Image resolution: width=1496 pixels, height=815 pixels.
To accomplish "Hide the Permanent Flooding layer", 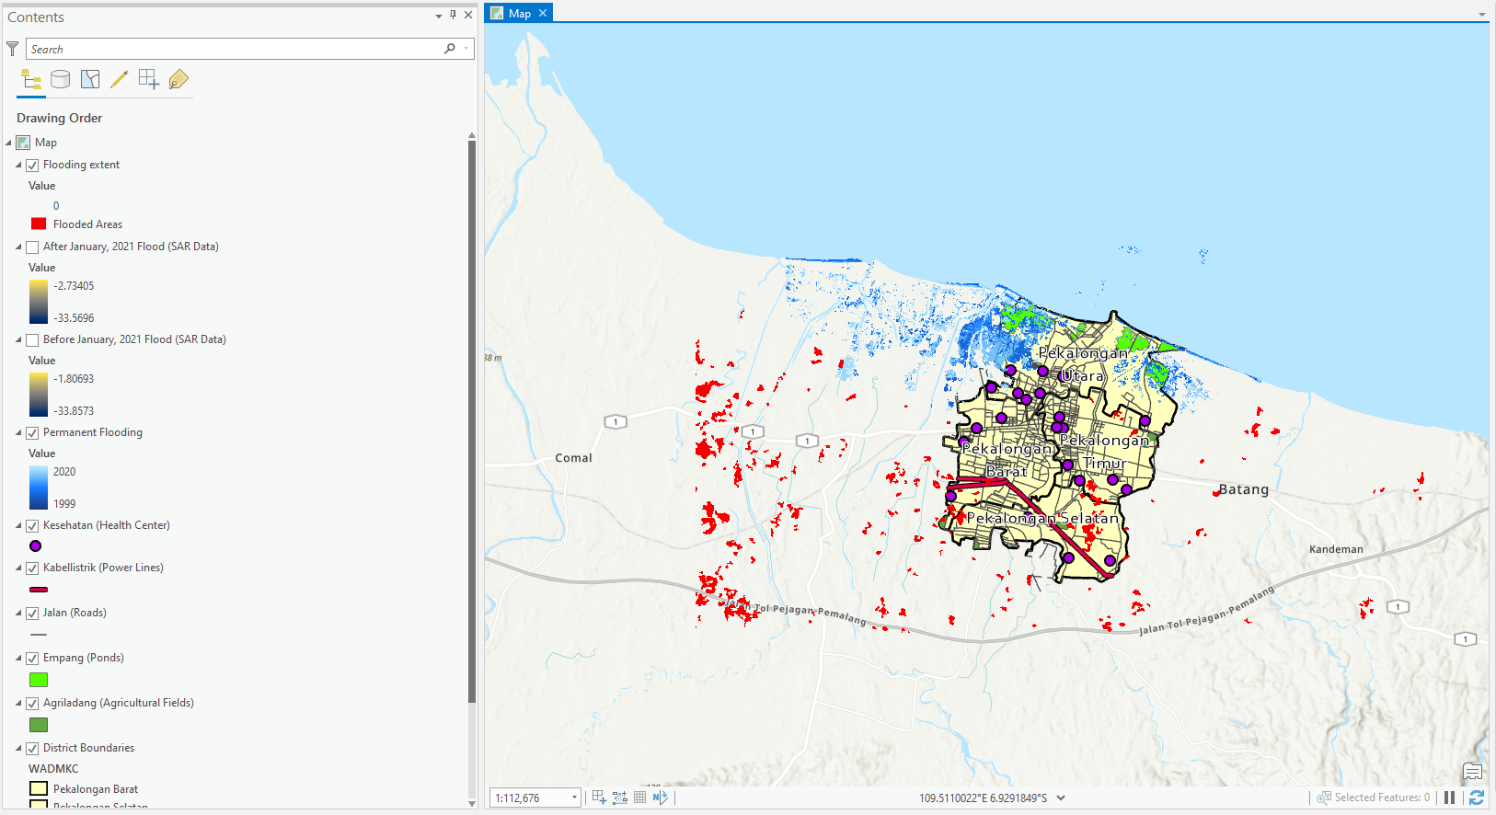I will pyautogui.click(x=32, y=433).
